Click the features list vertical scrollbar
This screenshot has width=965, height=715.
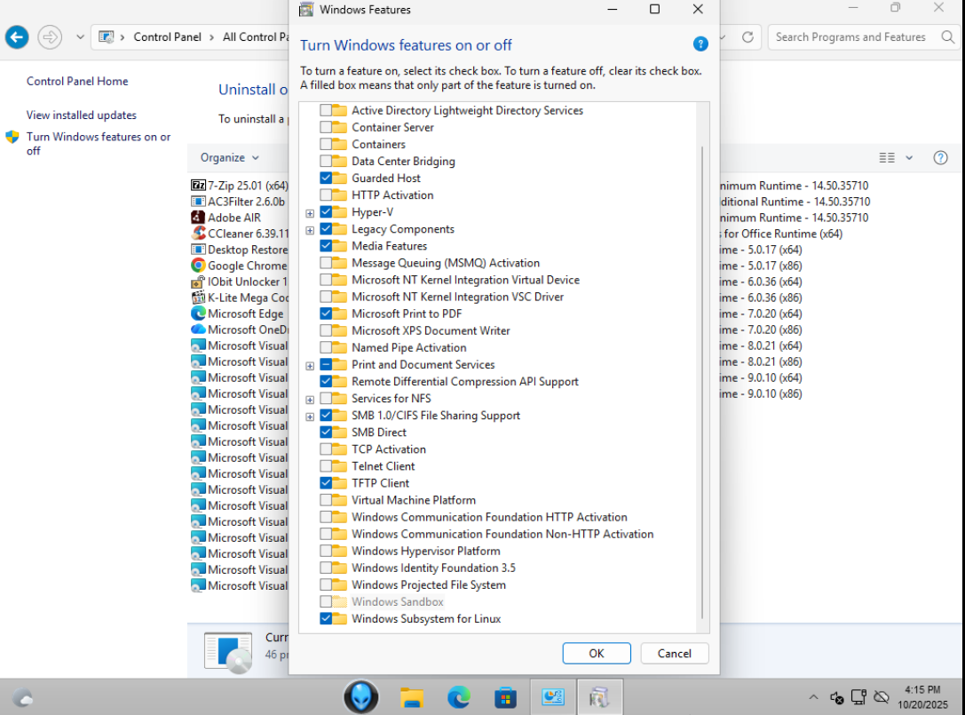(x=702, y=382)
